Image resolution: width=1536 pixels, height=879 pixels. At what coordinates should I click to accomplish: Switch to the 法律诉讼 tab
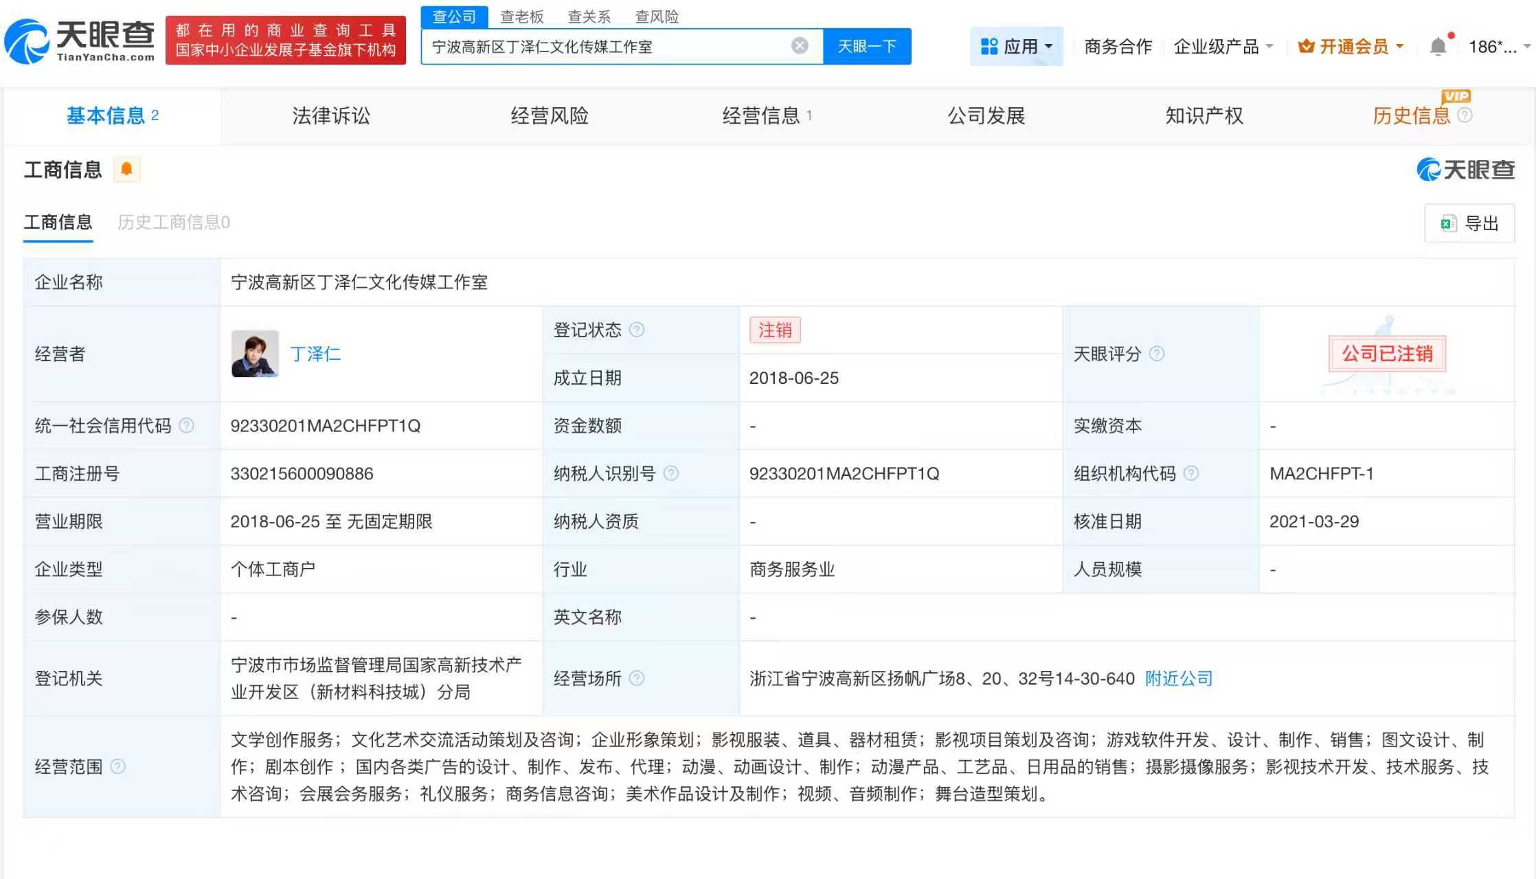point(330,115)
